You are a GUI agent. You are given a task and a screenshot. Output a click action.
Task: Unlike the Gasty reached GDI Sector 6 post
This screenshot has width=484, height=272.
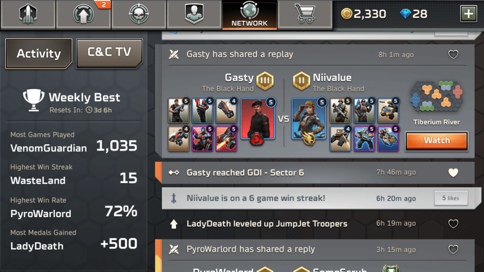pos(453,173)
